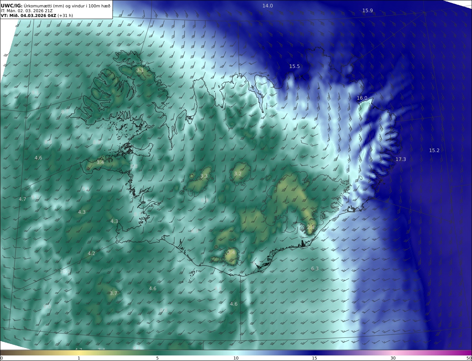Click the 3.2 value label
The image size is (472, 361).
238,173
